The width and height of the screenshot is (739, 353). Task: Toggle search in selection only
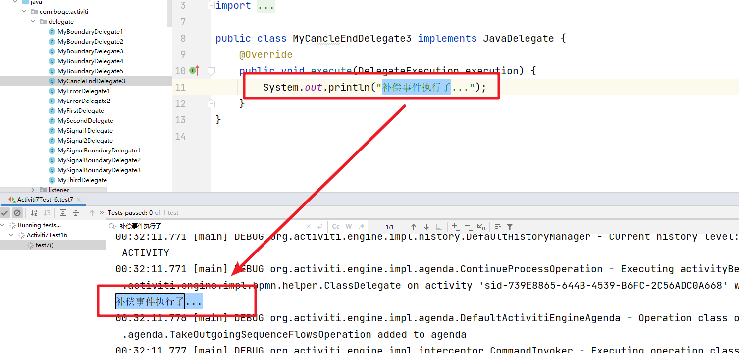[x=439, y=227]
